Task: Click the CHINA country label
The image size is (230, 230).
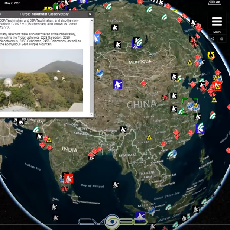Action: 142,104
